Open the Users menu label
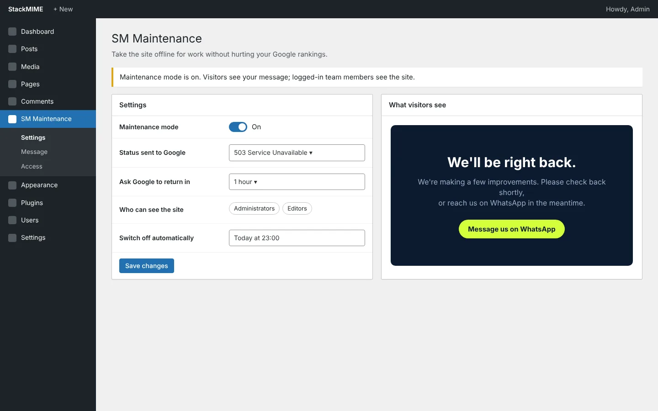This screenshot has width=658, height=411. pos(30,220)
